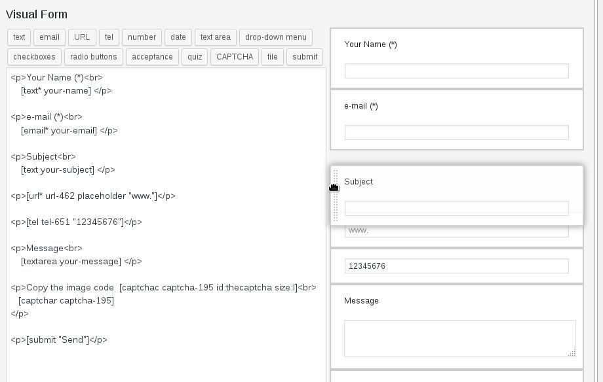Insert a drop-down menu tag

[x=276, y=37]
